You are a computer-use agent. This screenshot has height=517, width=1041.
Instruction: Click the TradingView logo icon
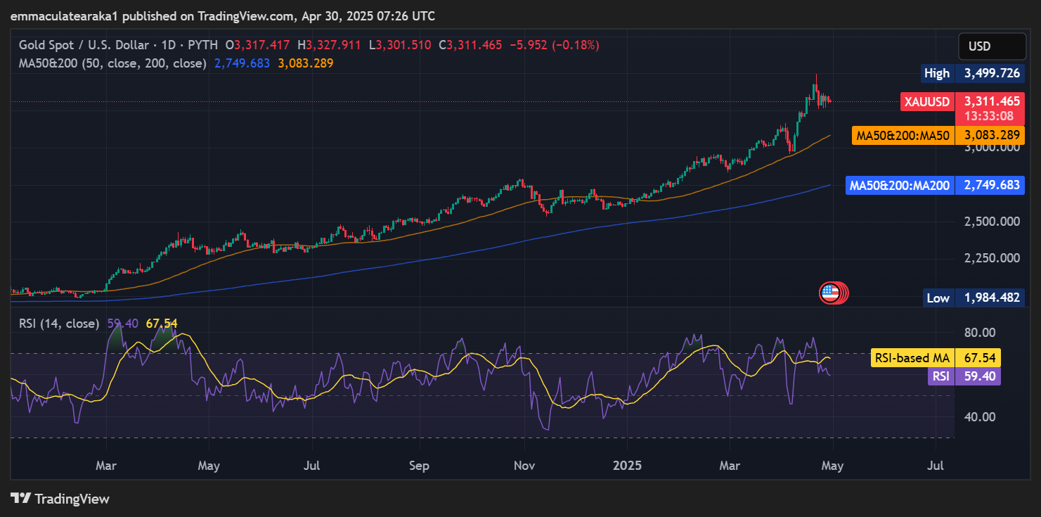click(21, 499)
